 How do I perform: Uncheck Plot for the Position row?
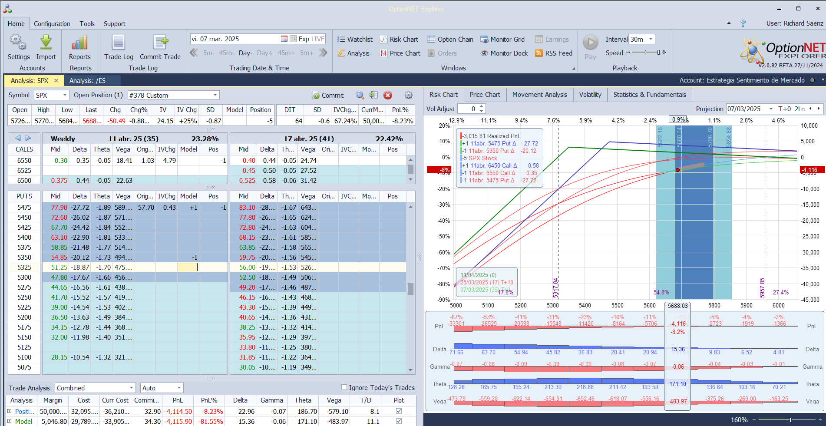tap(399, 411)
